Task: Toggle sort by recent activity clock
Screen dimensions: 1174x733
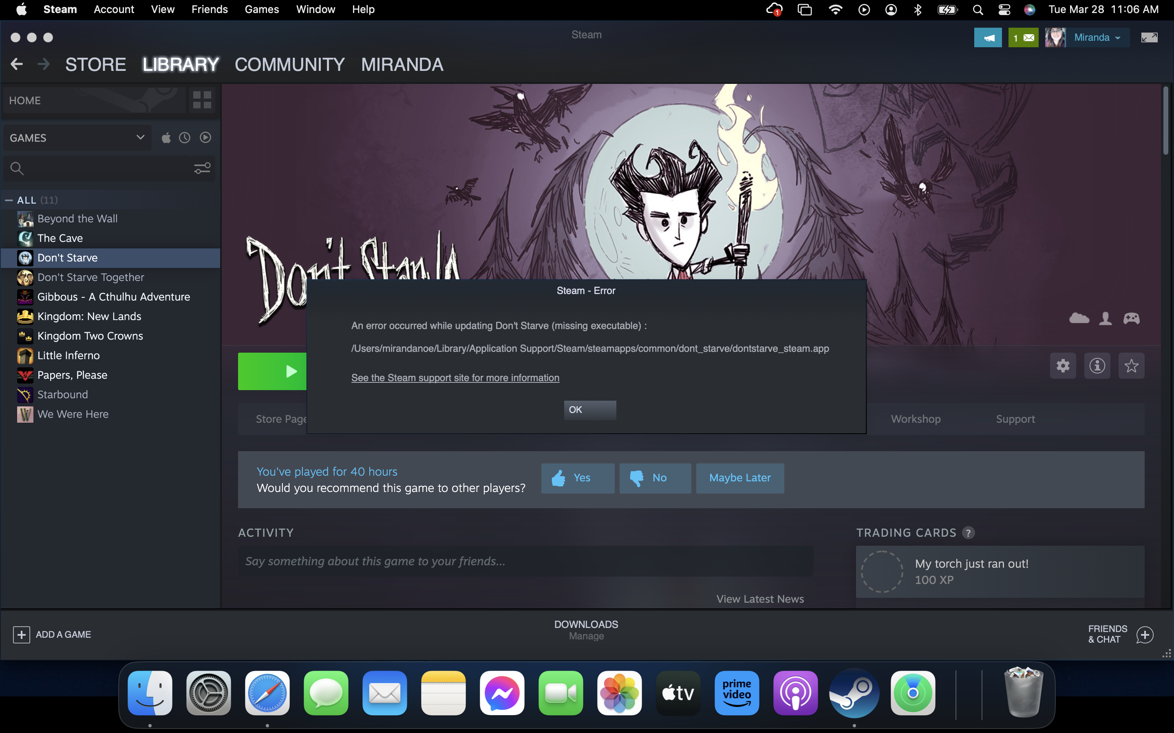Action: click(x=184, y=138)
